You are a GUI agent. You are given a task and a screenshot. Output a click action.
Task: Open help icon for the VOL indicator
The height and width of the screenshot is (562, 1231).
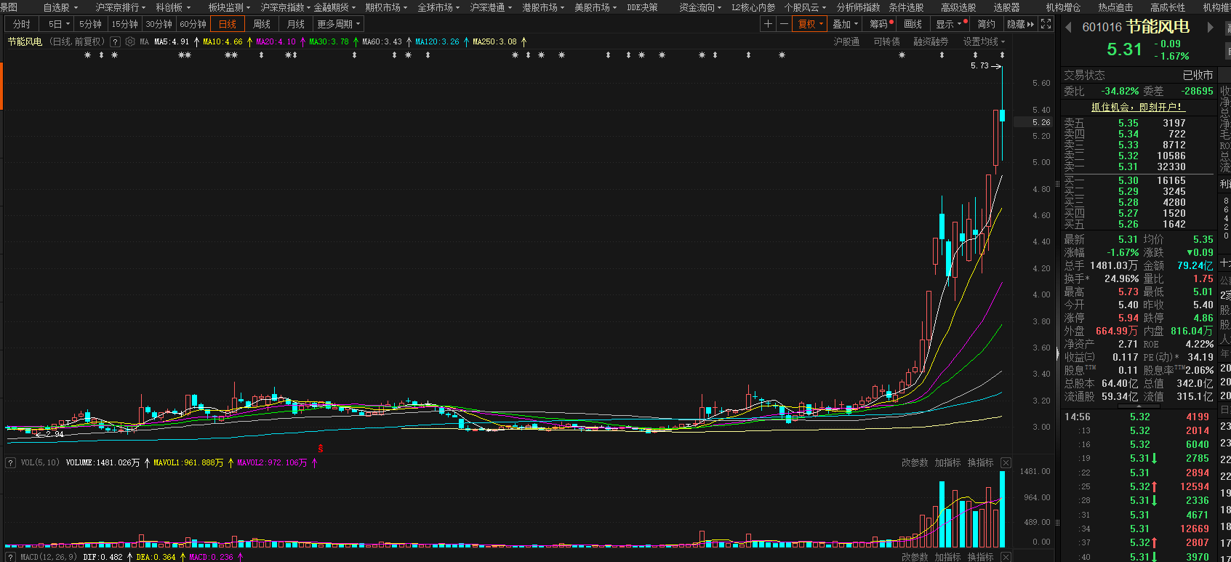click(x=11, y=462)
